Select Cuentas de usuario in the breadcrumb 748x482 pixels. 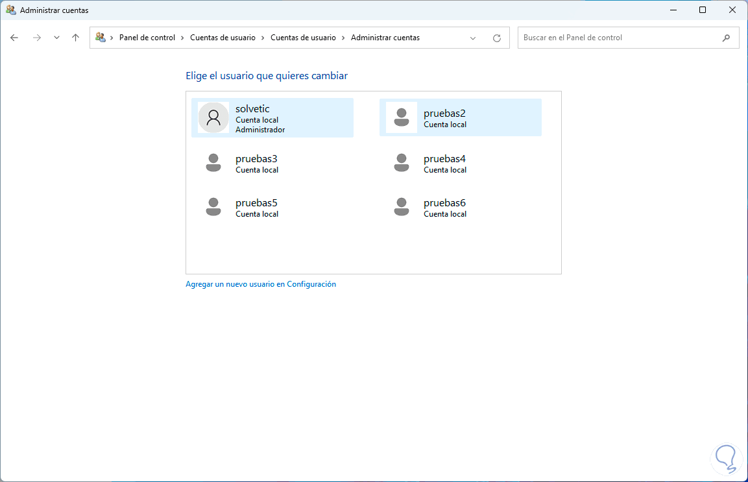[221, 38]
